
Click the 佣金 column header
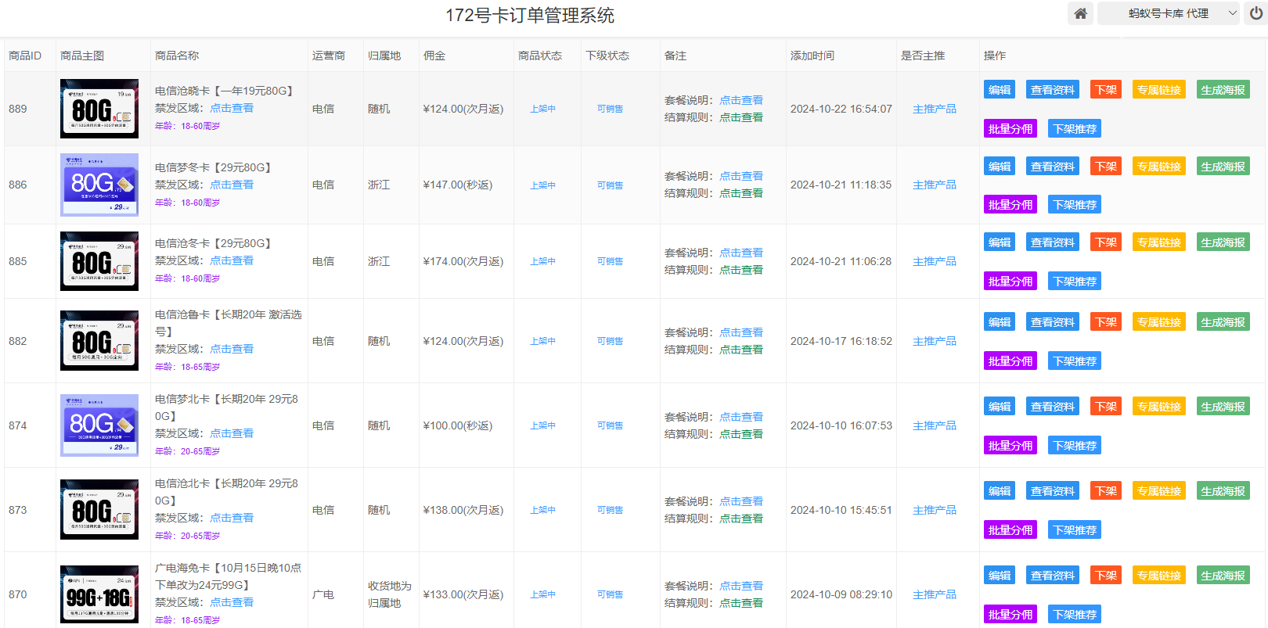(x=434, y=56)
